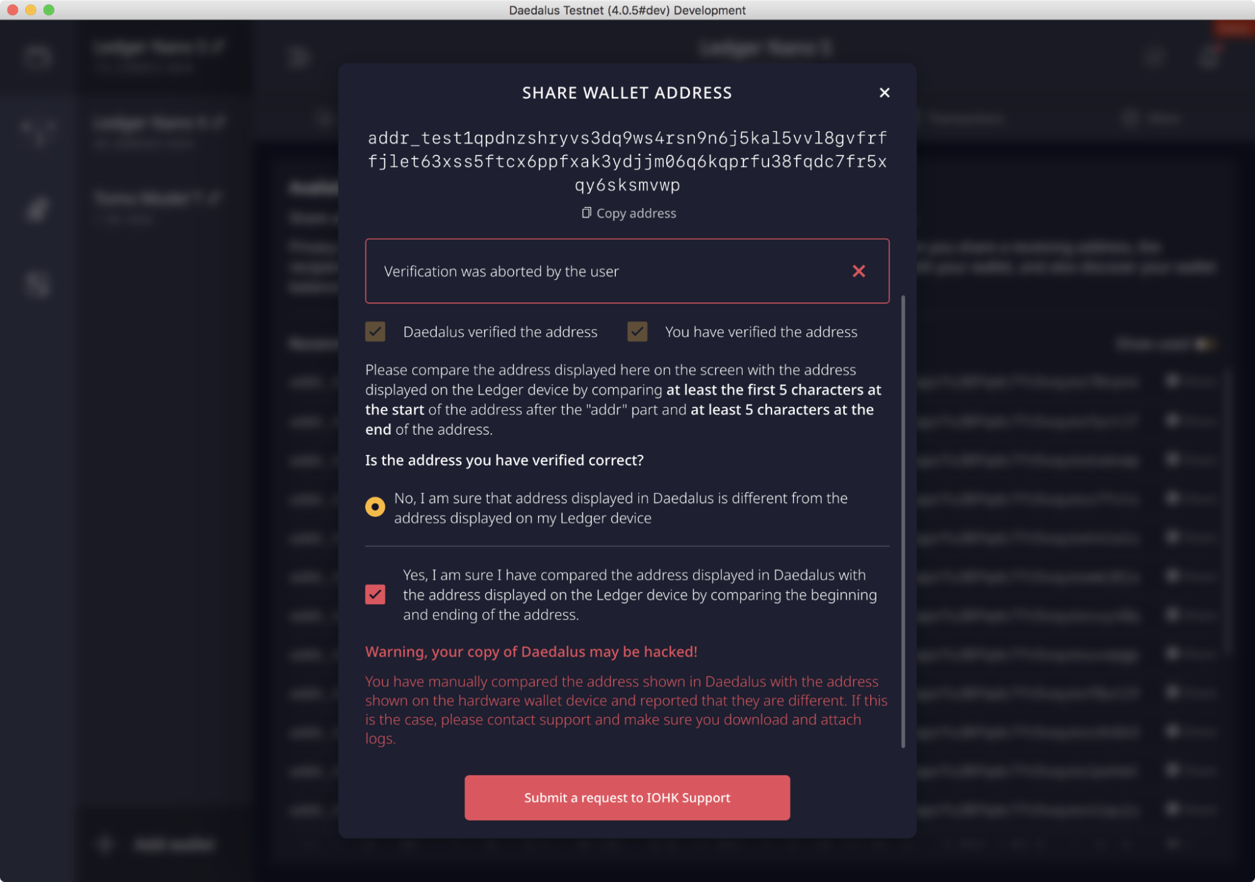The image size is (1255, 882).
Task: Select the Trezor Model T wallet in the sidebar
Action: tap(157, 199)
